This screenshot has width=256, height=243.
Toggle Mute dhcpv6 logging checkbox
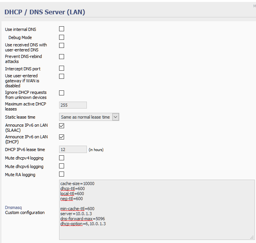(x=61, y=166)
